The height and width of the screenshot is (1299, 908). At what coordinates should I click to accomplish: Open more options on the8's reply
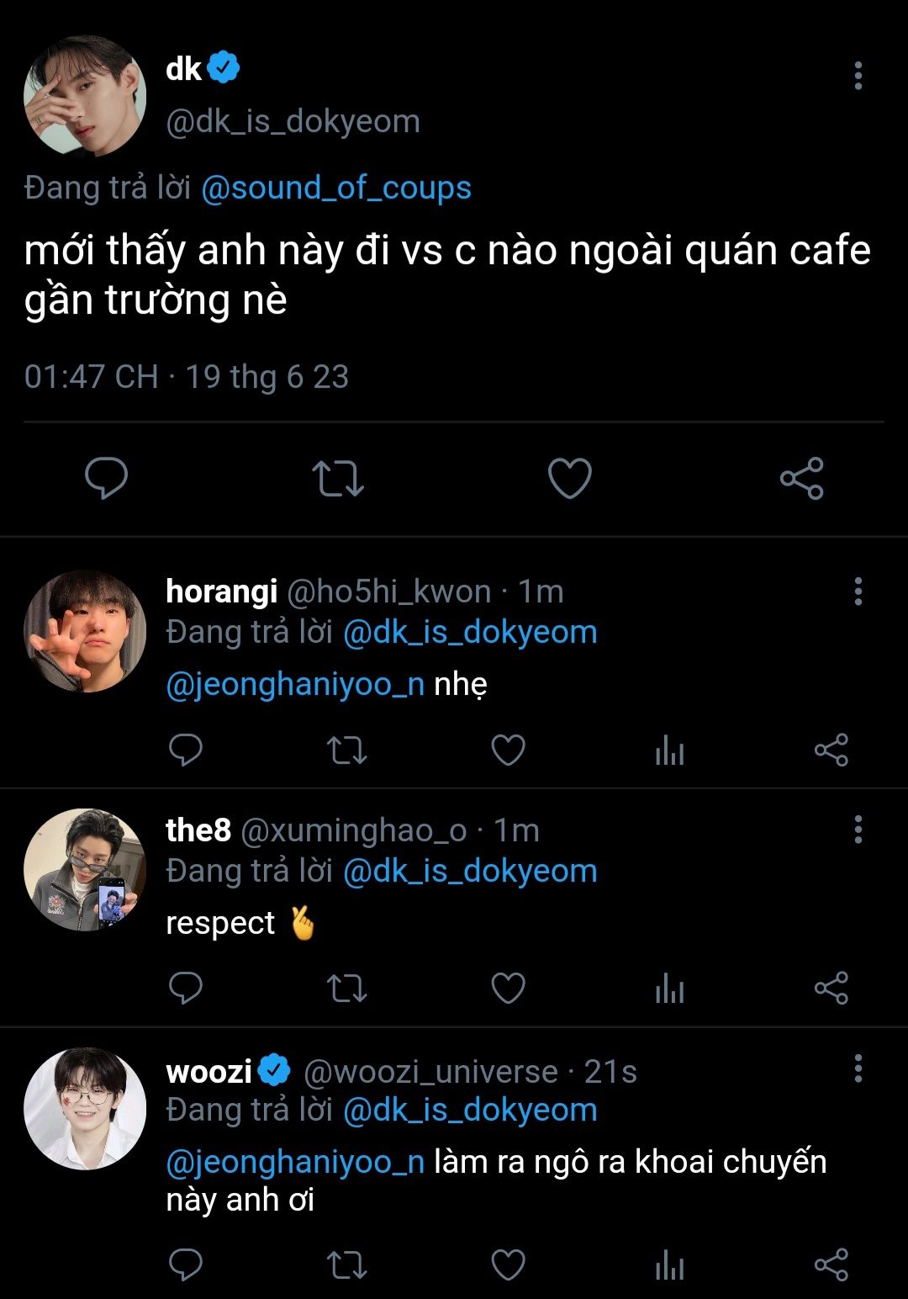click(x=858, y=830)
